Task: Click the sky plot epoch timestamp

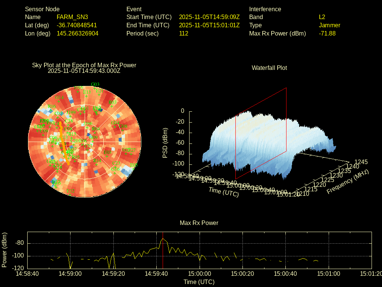Action: click(84, 71)
